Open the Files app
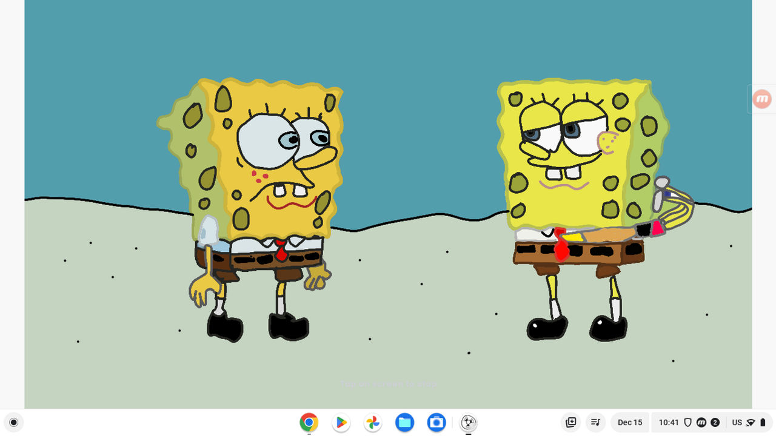Viewport: 776px width, 436px height. coord(404,422)
